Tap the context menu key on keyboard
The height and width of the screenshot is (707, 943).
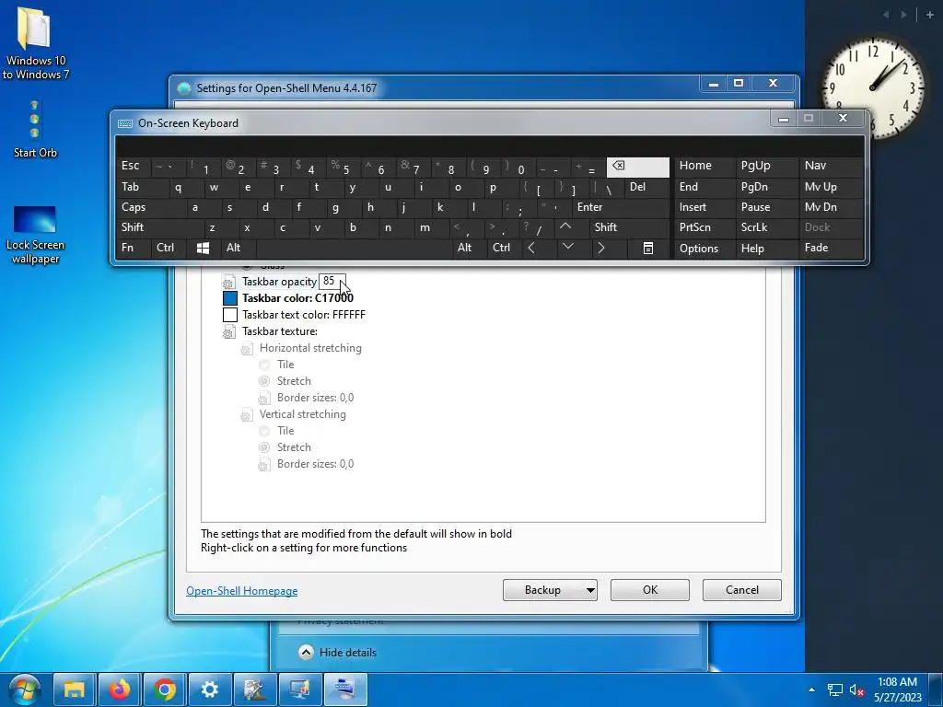click(647, 248)
